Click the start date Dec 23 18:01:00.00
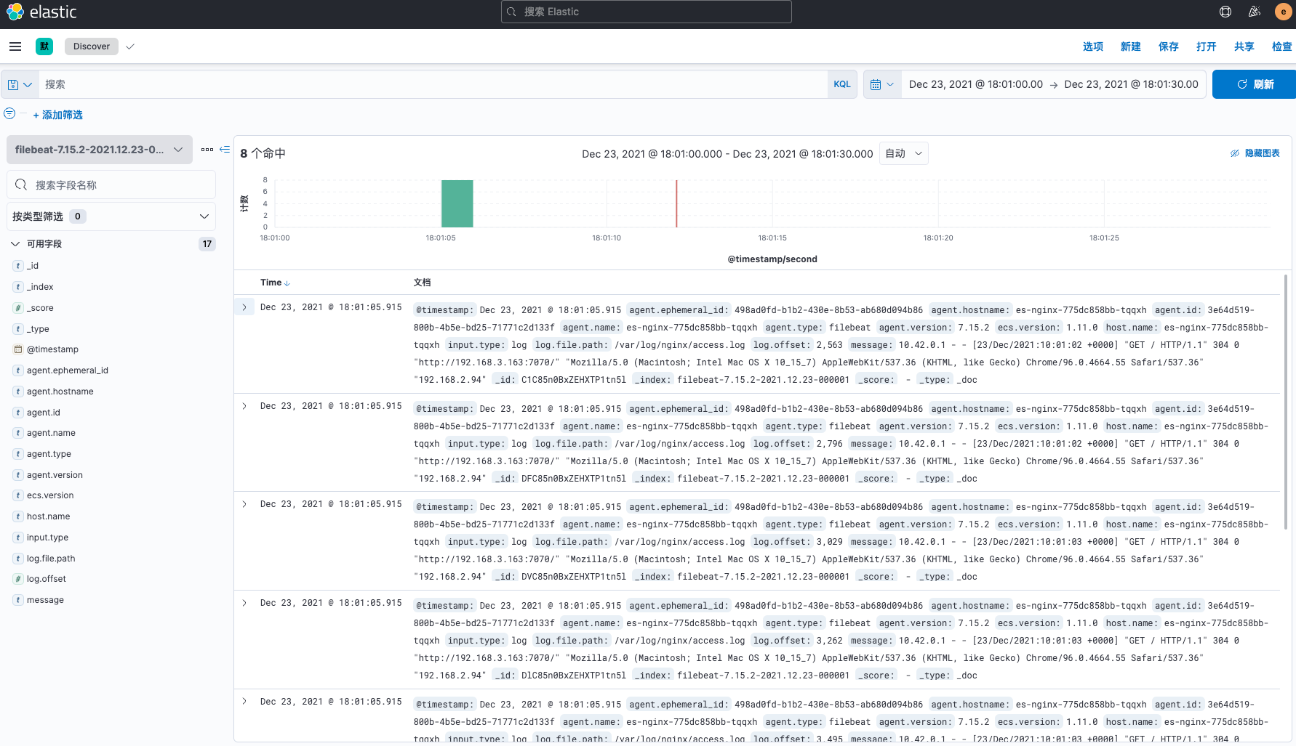This screenshot has height=746, width=1296. pos(976,84)
